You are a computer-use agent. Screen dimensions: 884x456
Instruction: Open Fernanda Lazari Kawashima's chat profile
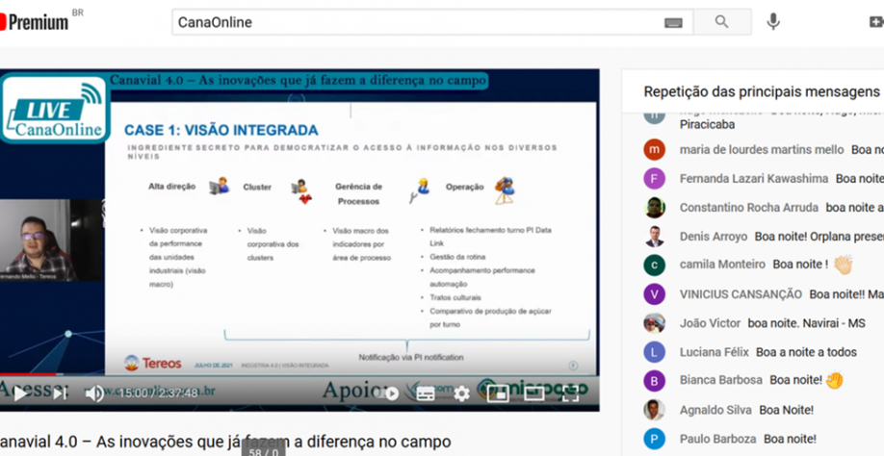tap(655, 179)
